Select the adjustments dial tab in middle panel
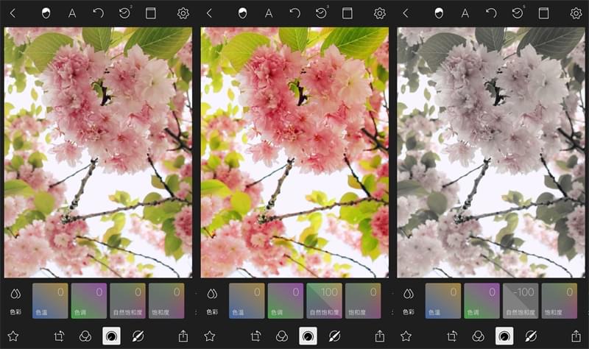 308,336
